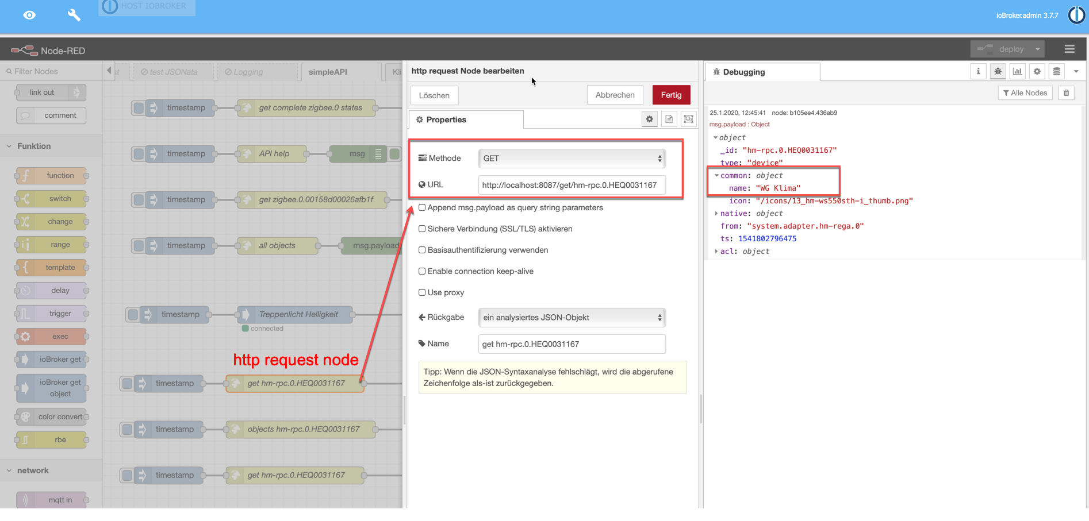The image size is (1089, 521).
Task: Select the Properties tab
Action: pyautogui.click(x=466, y=119)
